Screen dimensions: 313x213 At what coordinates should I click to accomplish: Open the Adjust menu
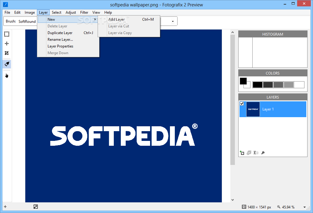click(x=71, y=12)
